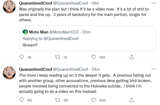The width and height of the screenshot is (160, 105).
Task: Open more options on the 19m tweet
Action: (153, 3)
